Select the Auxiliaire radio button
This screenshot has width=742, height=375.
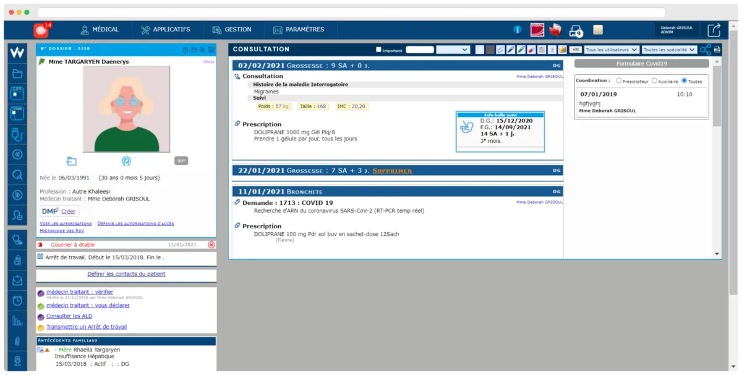click(654, 80)
